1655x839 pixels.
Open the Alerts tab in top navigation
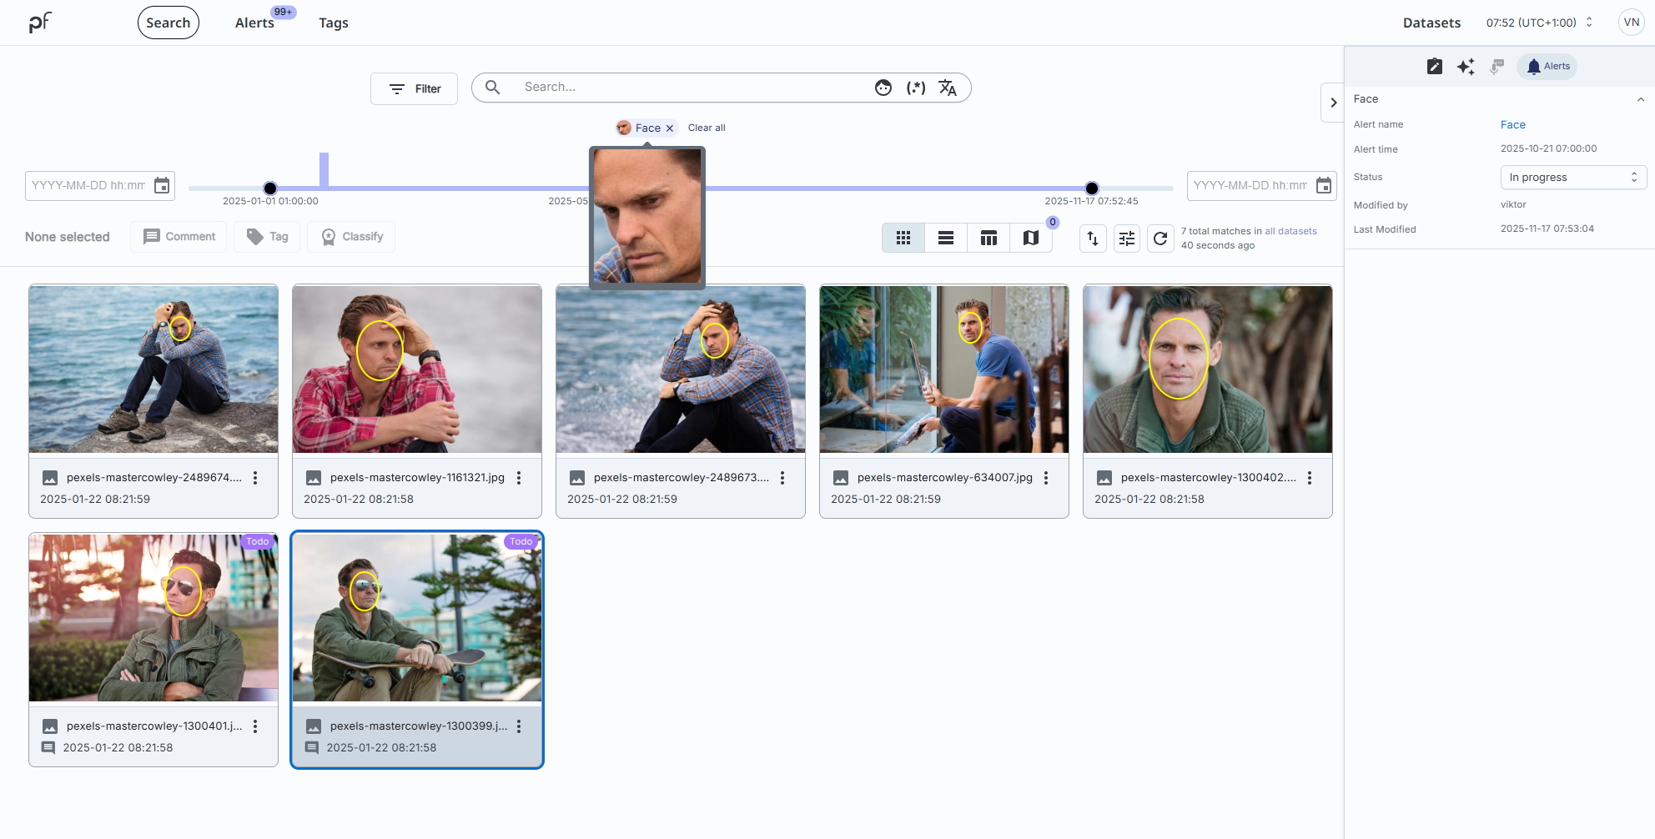click(254, 23)
